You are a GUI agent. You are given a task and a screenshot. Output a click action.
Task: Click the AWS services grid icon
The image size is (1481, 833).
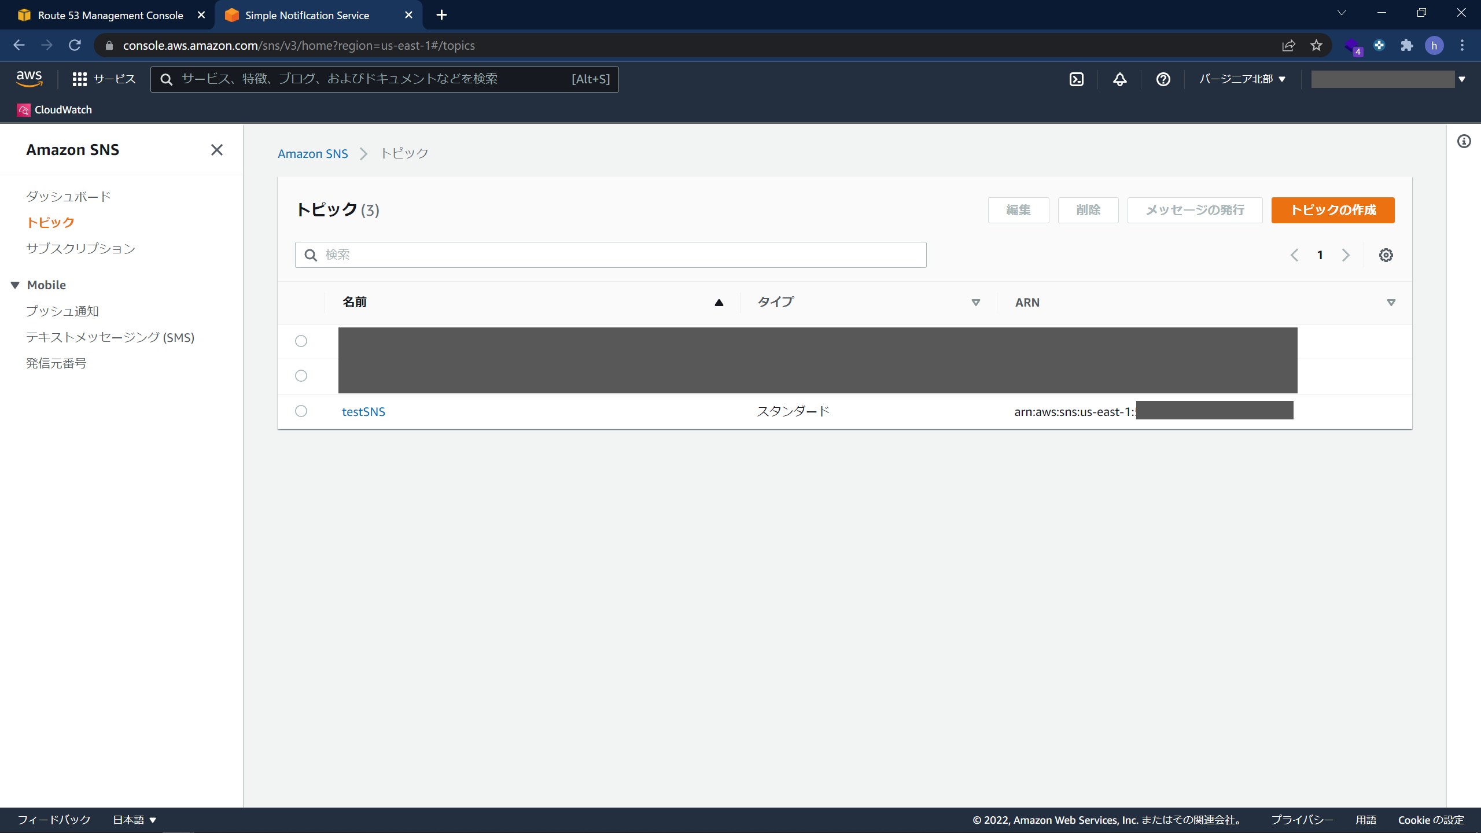point(80,79)
